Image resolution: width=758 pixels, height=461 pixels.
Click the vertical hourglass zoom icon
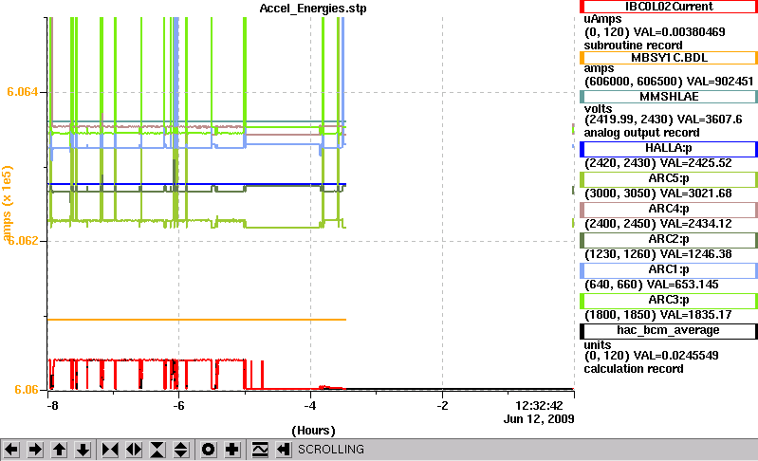pos(157,450)
